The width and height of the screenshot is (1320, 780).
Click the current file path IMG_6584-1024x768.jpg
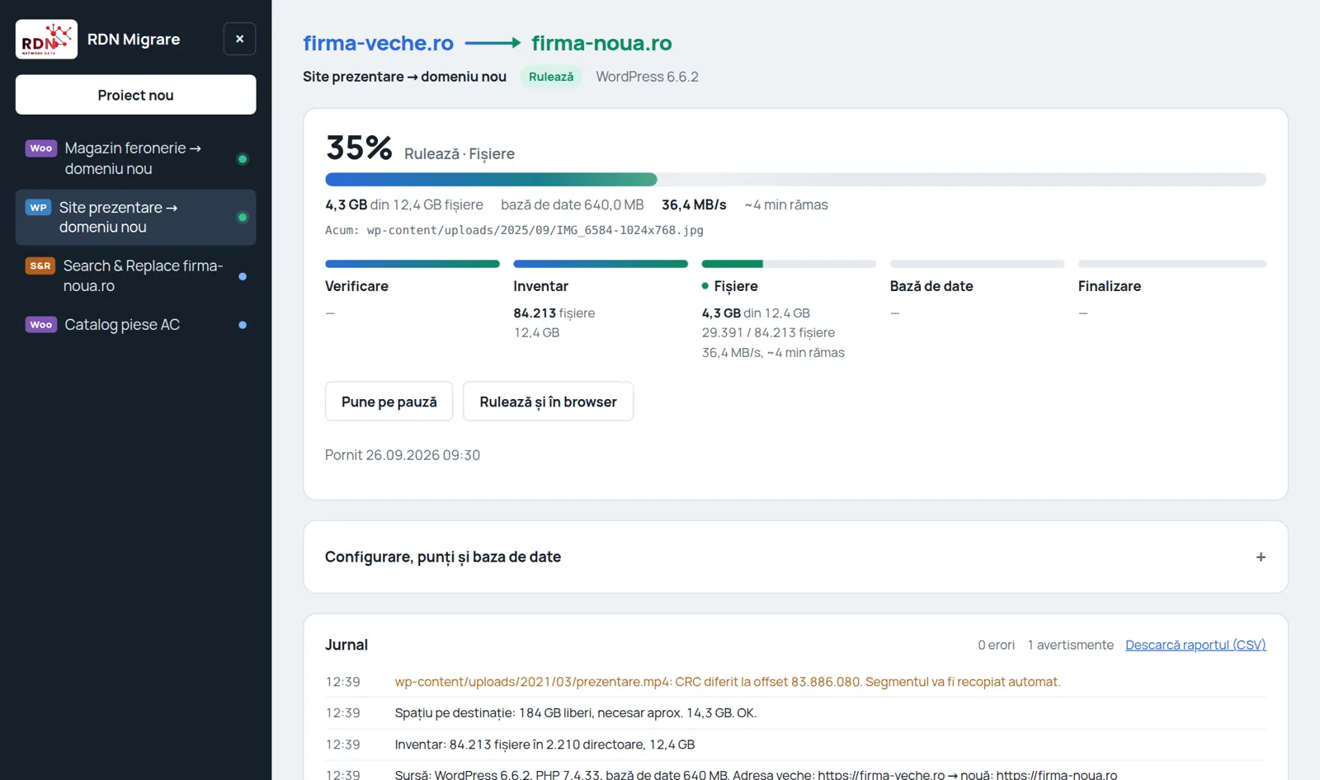535,230
